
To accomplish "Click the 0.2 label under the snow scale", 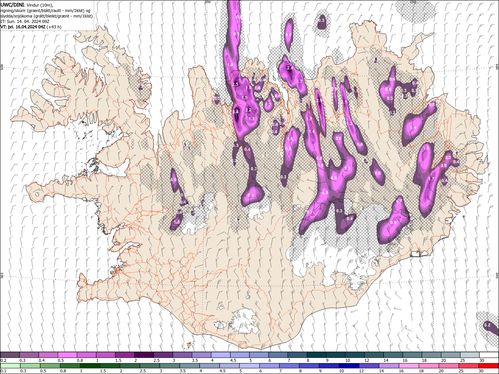I will click(x=3, y=360).
